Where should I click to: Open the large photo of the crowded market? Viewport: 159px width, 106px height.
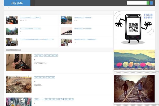(19, 102)
